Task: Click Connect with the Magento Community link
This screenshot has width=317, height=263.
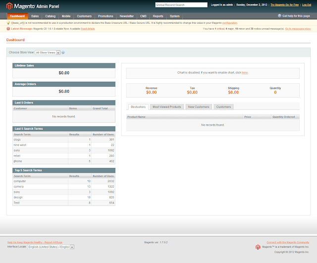Action: coord(288,242)
